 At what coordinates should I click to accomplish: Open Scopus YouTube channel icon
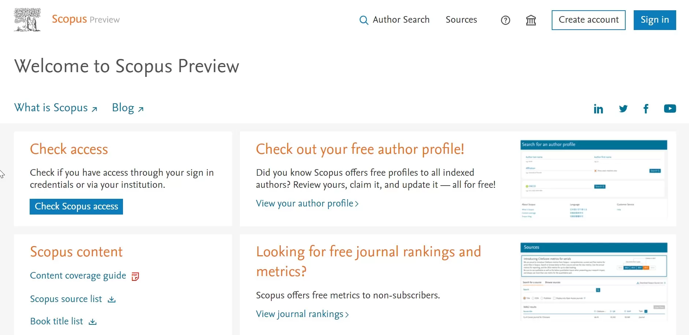(670, 109)
